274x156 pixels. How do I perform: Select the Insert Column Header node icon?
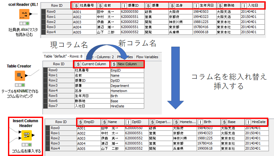coord(27,135)
